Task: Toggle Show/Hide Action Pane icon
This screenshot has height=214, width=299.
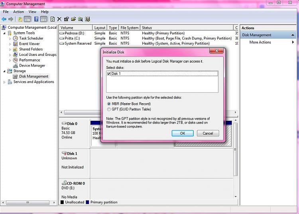Action: (44, 19)
